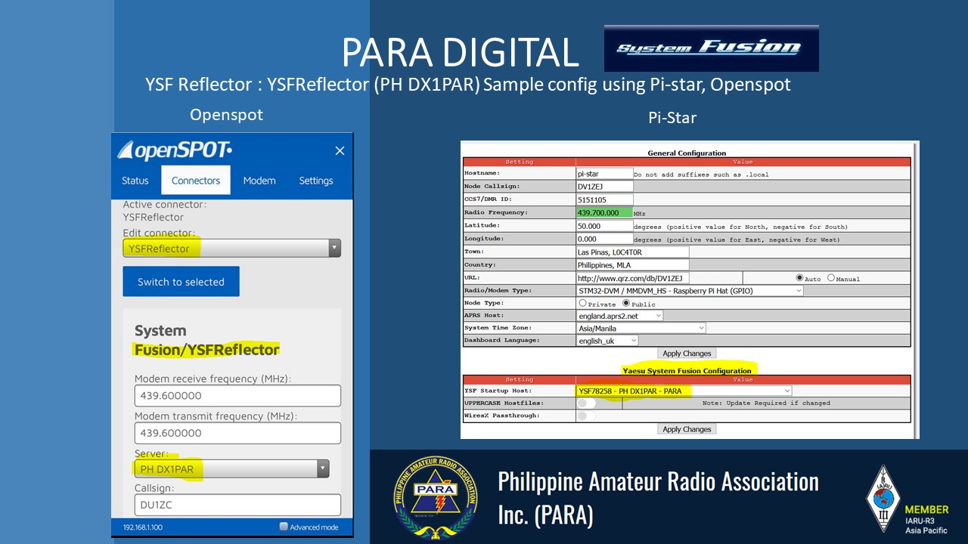Screen dimensions: 968x544
Task: Edit the CCS7/DMR ID field
Action: coord(604,199)
